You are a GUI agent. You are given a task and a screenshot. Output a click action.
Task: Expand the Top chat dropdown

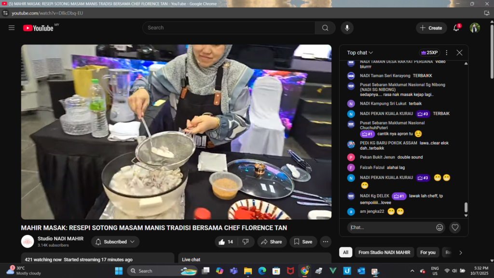[360, 53]
